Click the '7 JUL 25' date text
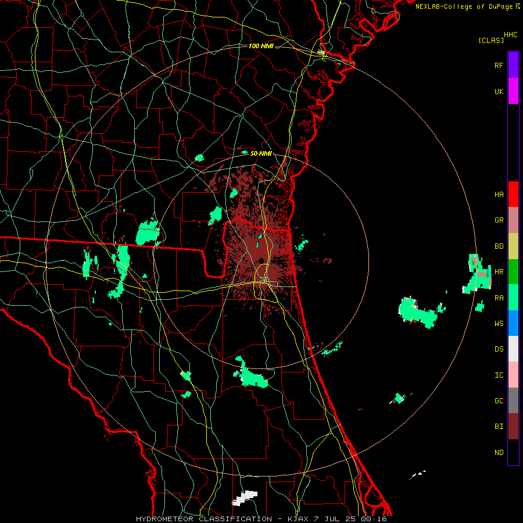The height and width of the screenshot is (523, 523). (335, 519)
